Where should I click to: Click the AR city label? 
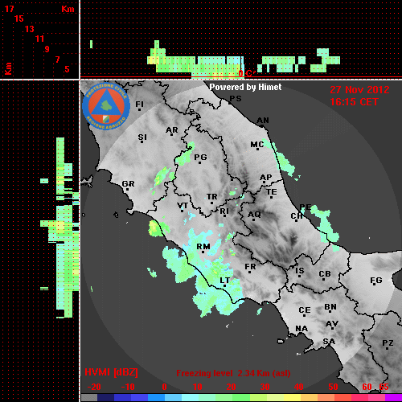[172, 130]
